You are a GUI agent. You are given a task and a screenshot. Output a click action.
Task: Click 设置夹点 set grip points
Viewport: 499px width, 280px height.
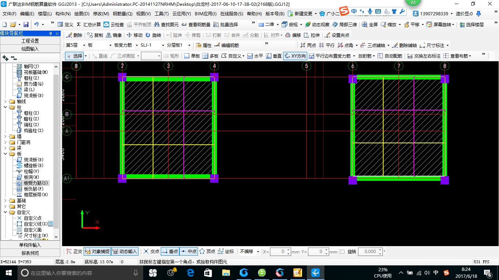pos(337,35)
